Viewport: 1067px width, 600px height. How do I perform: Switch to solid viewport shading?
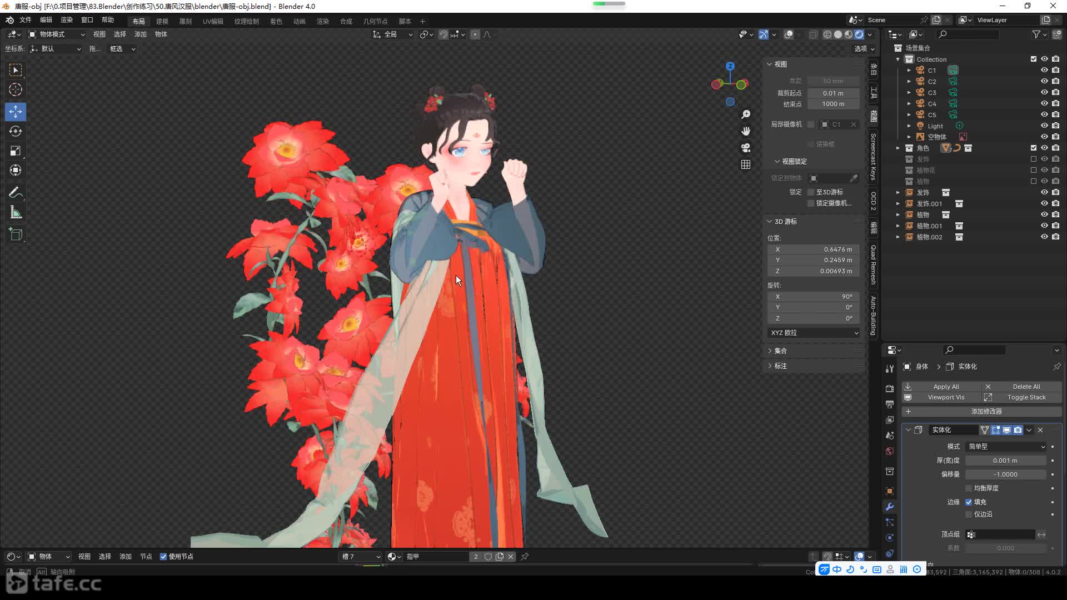(838, 34)
